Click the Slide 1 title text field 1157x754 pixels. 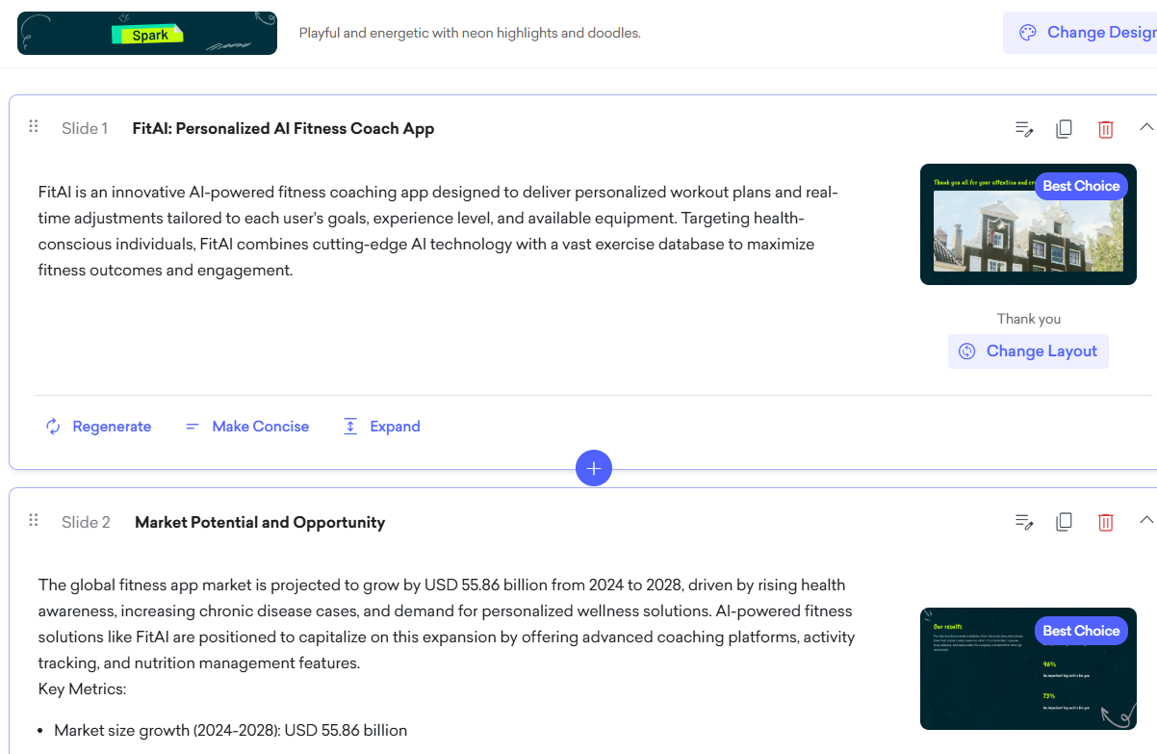pyautogui.click(x=283, y=128)
